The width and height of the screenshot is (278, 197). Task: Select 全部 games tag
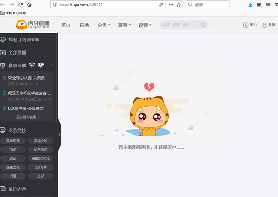pyautogui.click(x=41, y=176)
